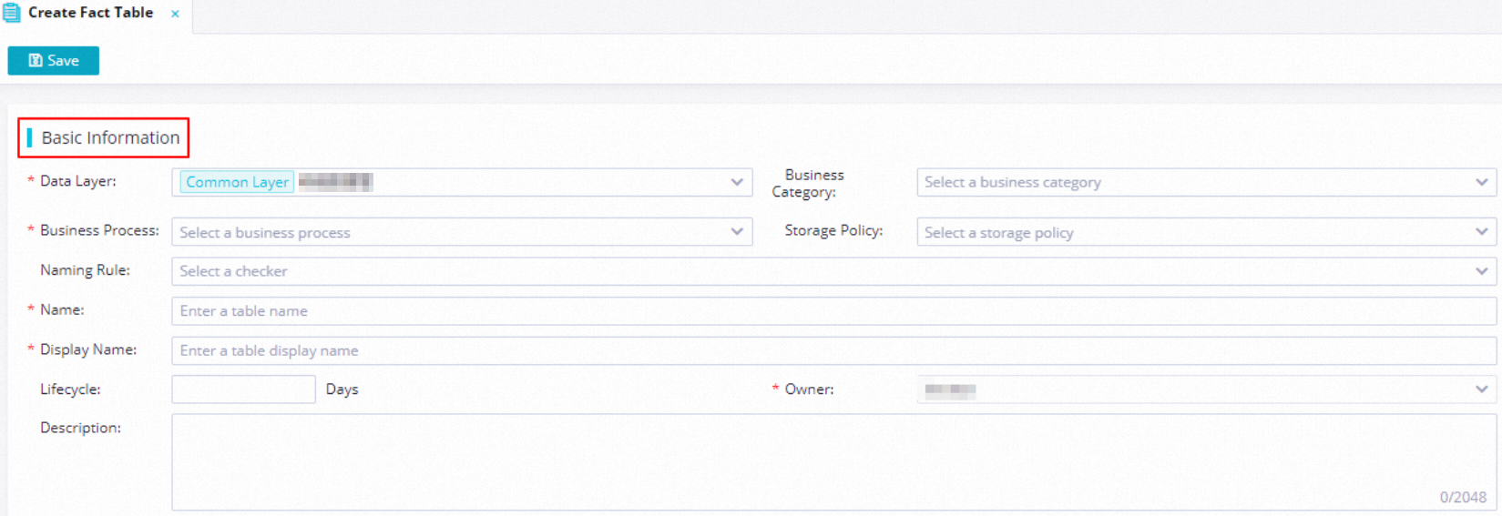This screenshot has width=1502, height=516.
Task: Click the Common Layer tag
Action: tap(237, 182)
